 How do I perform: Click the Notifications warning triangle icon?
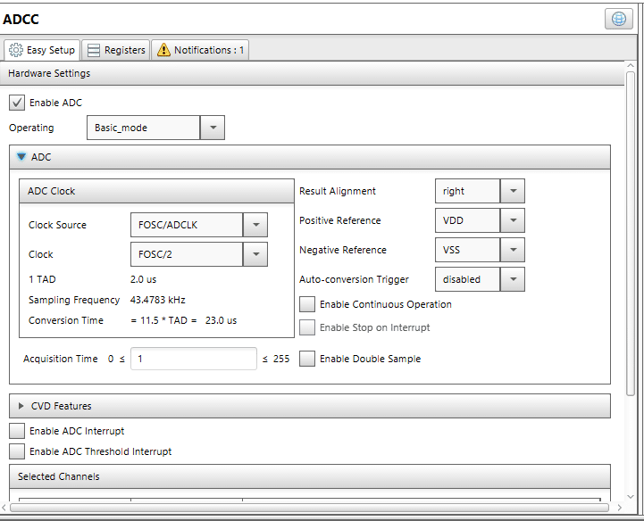[x=163, y=50]
